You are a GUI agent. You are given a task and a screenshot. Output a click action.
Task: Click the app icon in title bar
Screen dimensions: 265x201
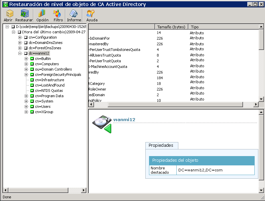(x=5, y=4)
